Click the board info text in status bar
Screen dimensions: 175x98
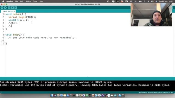click(x=156, y=93)
